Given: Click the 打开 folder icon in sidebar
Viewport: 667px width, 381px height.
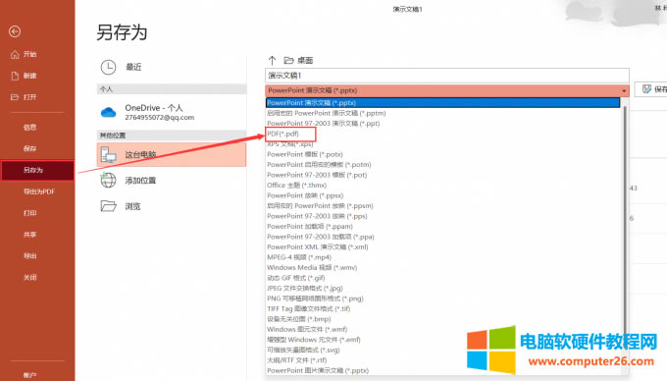Looking at the screenshot, I should tap(15, 97).
